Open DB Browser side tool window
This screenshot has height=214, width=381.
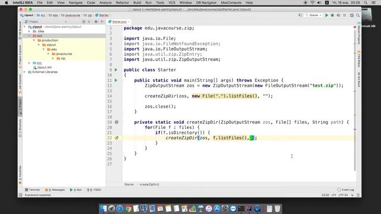click(20, 30)
